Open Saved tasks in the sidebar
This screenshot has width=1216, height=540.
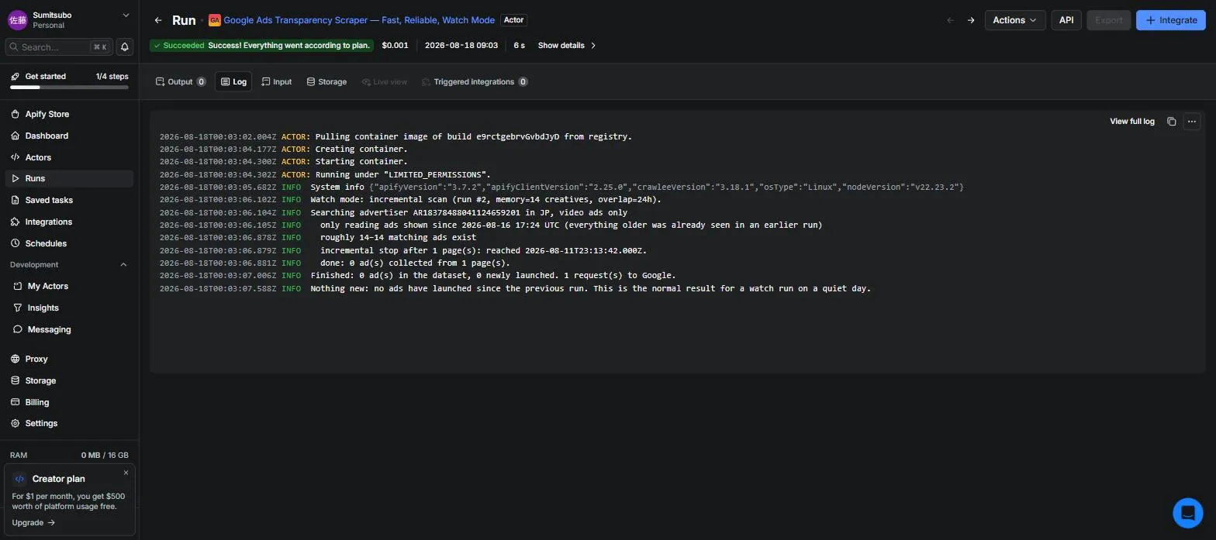pos(69,200)
